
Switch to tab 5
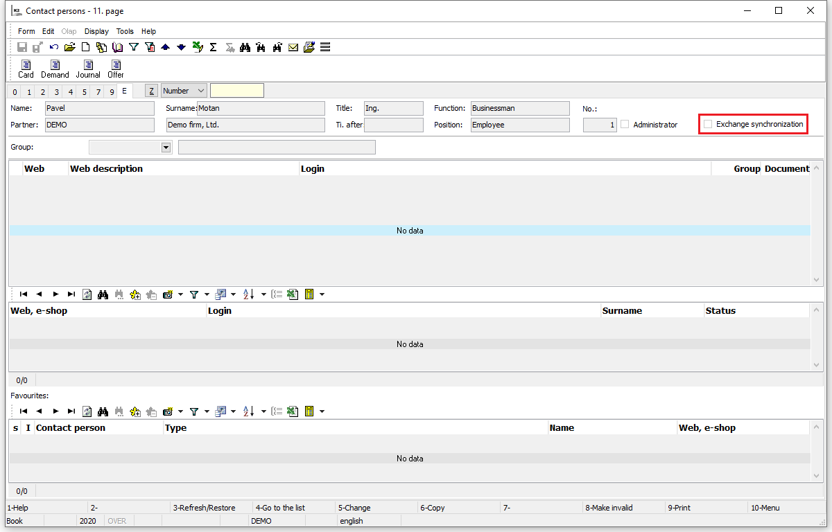(x=84, y=92)
